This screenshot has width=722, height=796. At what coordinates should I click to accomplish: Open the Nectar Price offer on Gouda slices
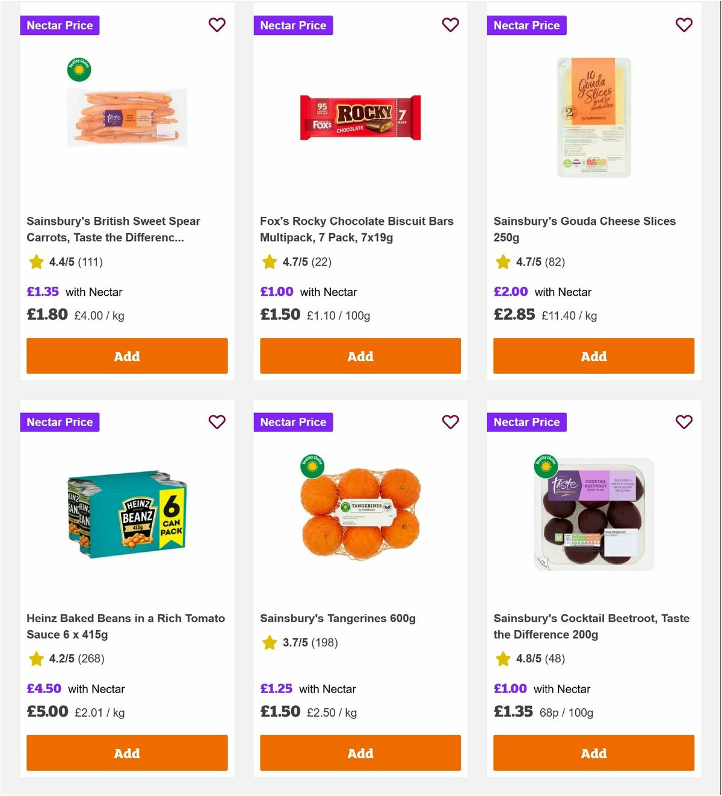click(526, 25)
